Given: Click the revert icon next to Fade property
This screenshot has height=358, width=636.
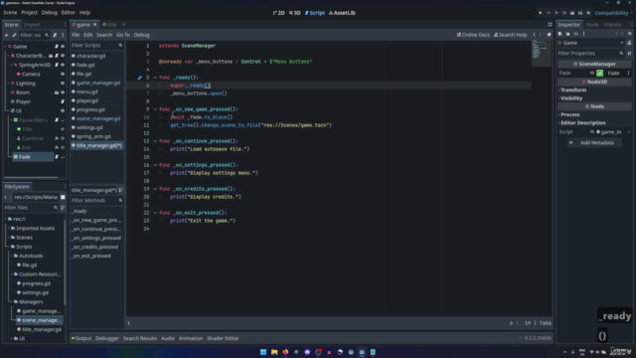Looking at the screenshot, I should (592, 73).
